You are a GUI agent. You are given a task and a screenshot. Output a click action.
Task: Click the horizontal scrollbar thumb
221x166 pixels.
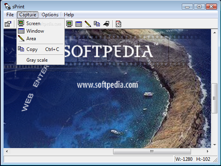152,151
